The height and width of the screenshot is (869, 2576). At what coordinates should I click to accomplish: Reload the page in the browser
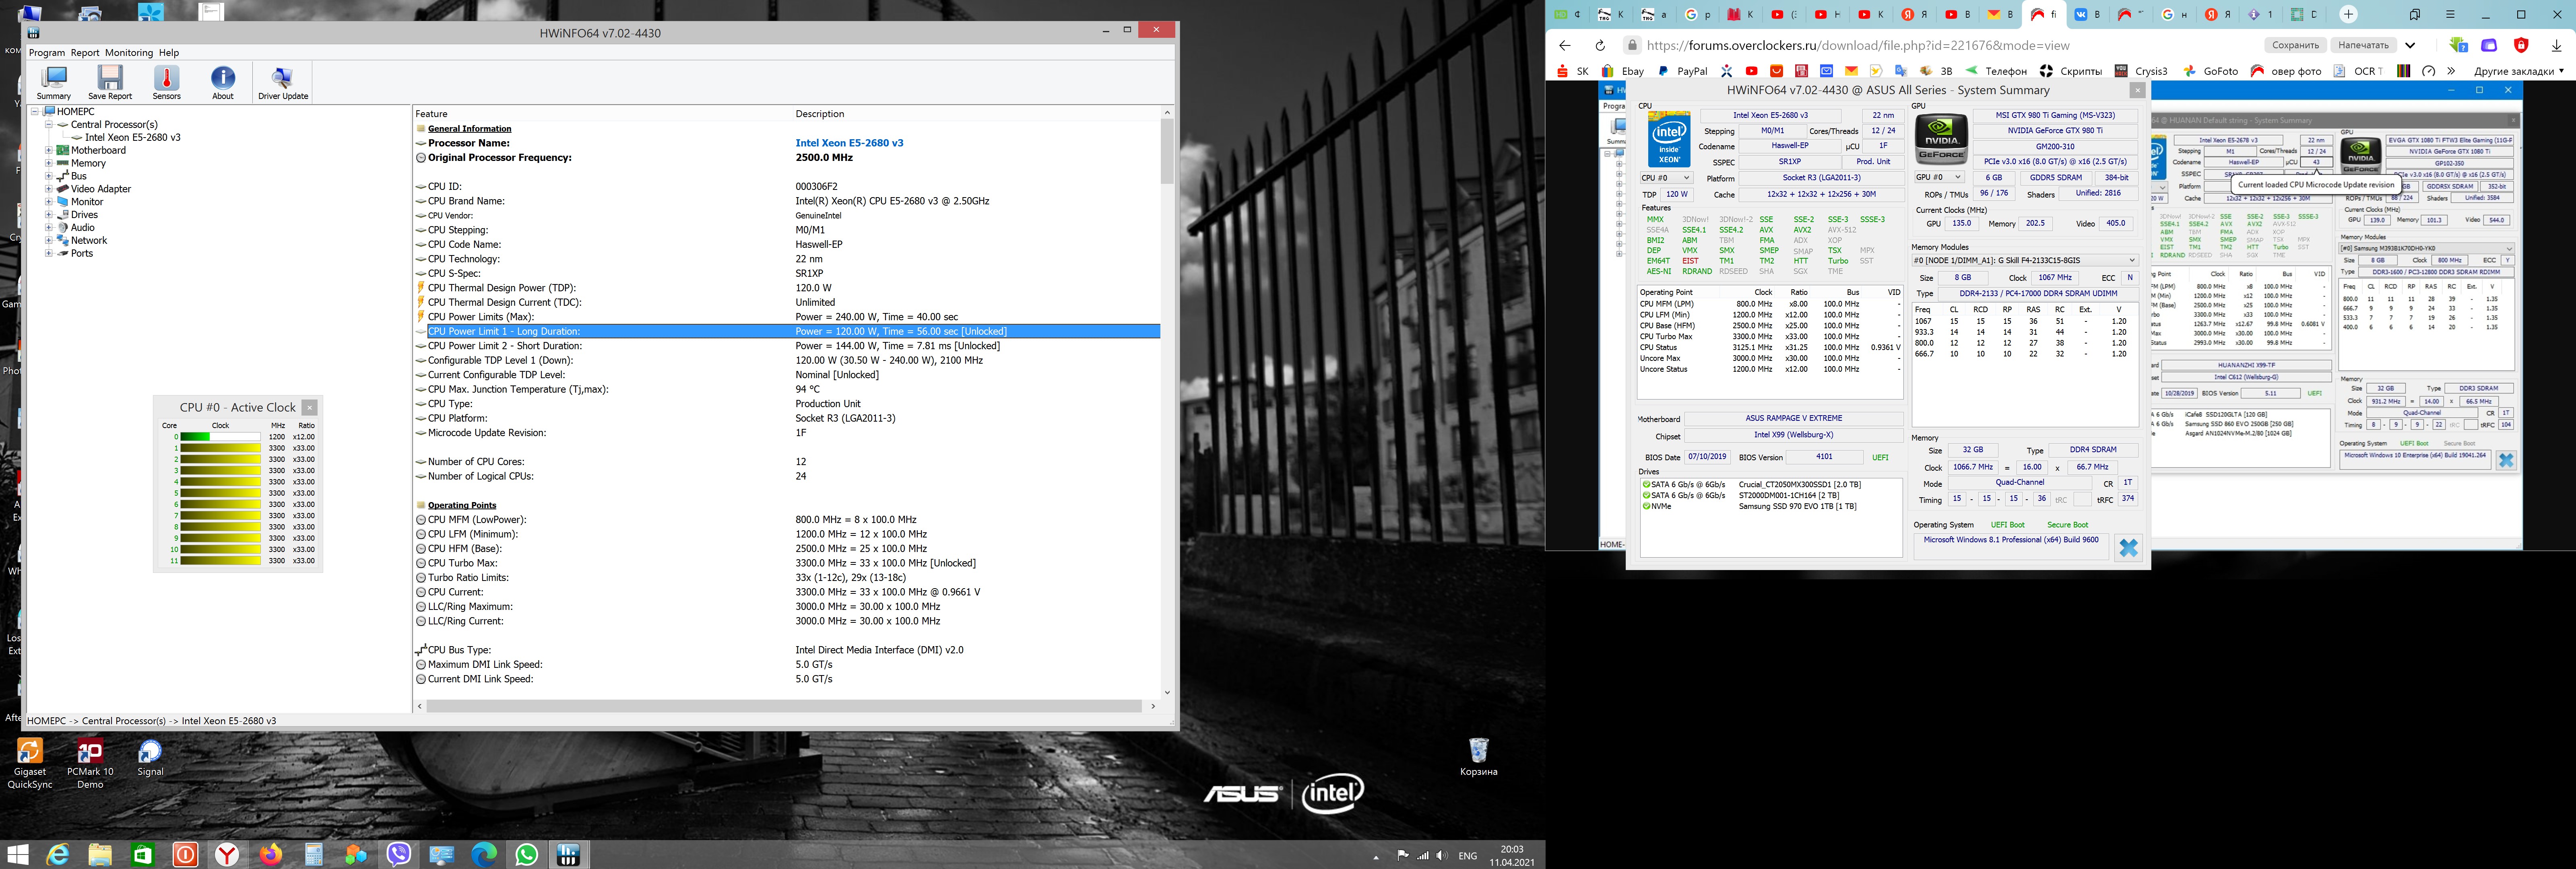[x=1600, y=45]
